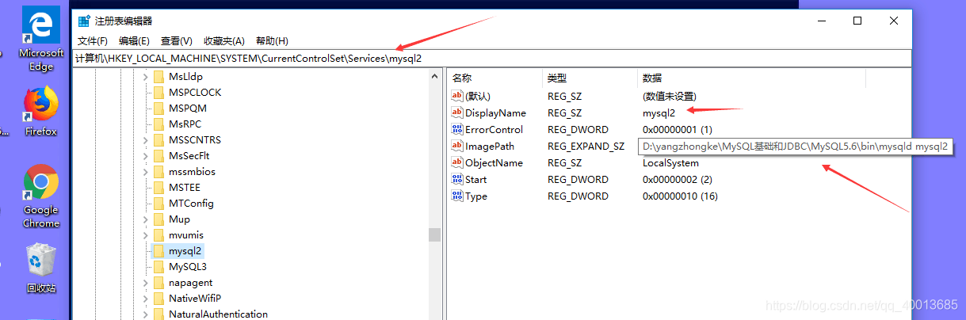Select the NativeWifiP key label
This screenshot has width=966, height=320.
coord(195,299)
